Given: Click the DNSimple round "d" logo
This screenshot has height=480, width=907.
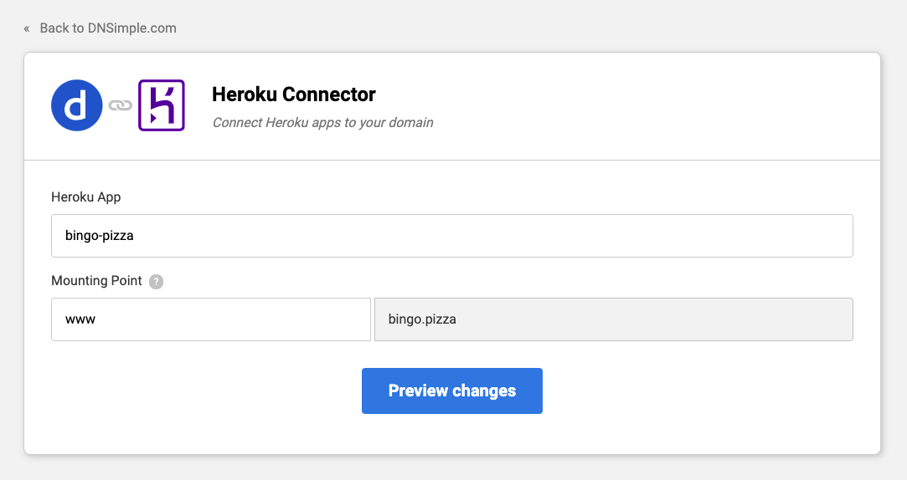Looking at the screenshot, I should click(77, 105).
